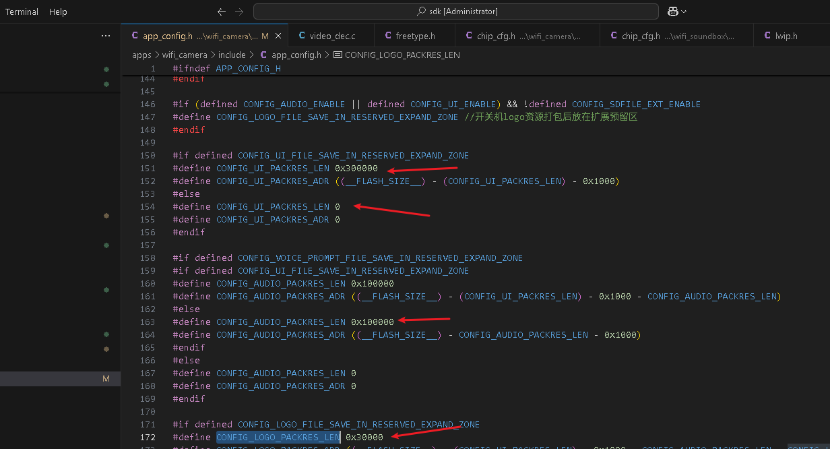Image resolution: width=830 pixels, height=449 pixels.
Task: Click the apps breadcrumb segment
Action: [x=141, y=55]
